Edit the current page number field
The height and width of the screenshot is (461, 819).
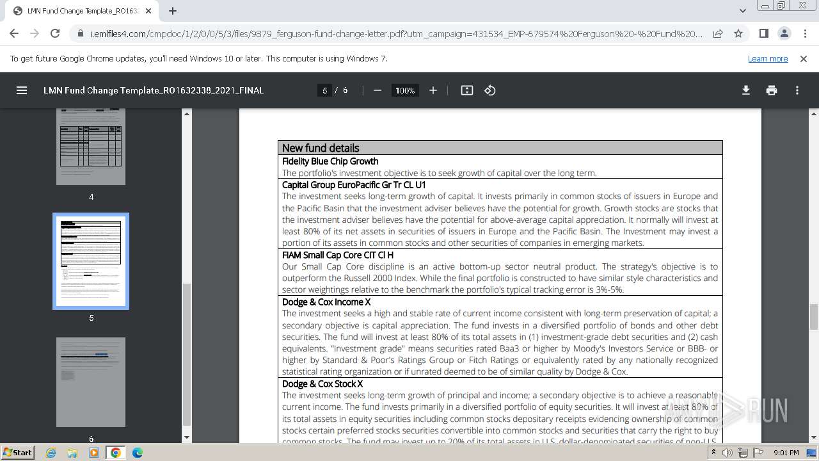click(x=325, y=90)
